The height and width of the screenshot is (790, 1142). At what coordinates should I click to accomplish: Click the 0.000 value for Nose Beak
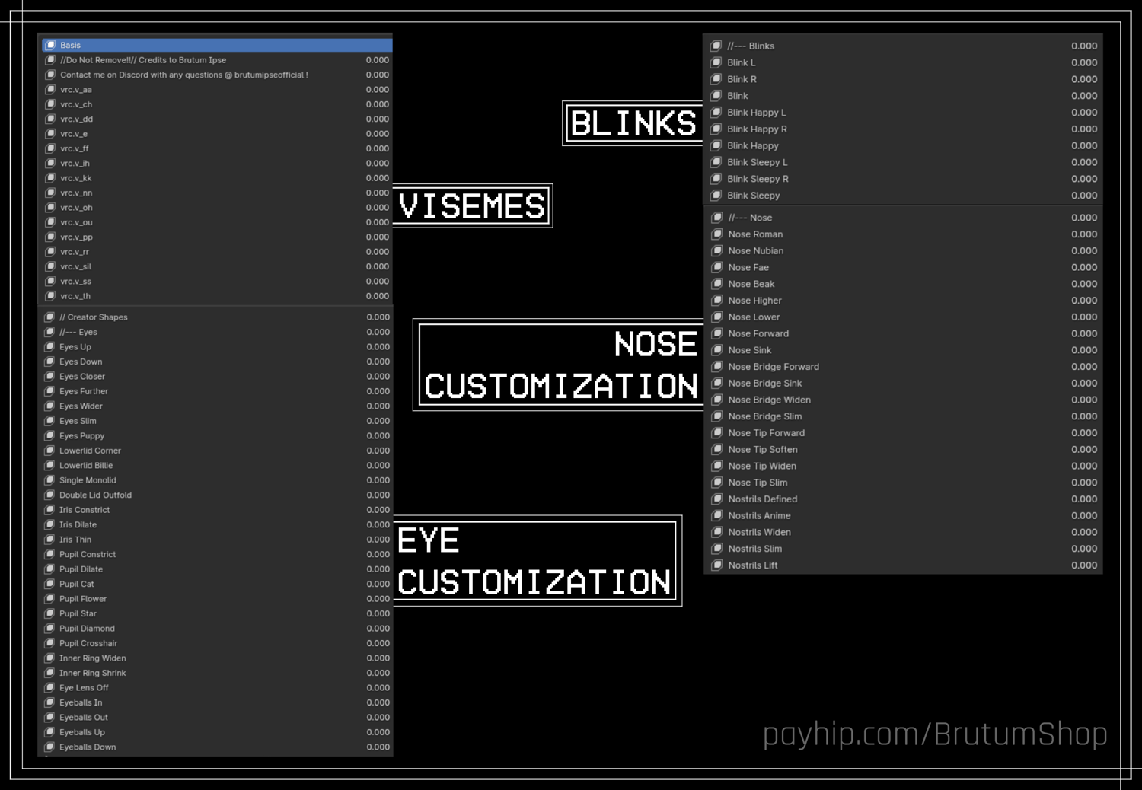(1083, 284)
